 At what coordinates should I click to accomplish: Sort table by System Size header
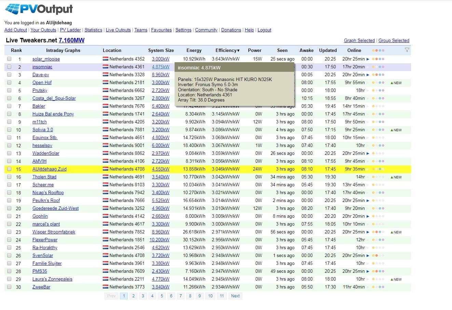pos(161,50)
